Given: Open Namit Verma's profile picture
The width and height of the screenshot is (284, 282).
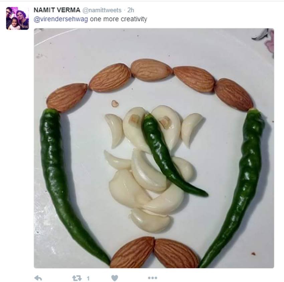Looking at the screenshot, I should pyautogui.click(x=17, y=18).
